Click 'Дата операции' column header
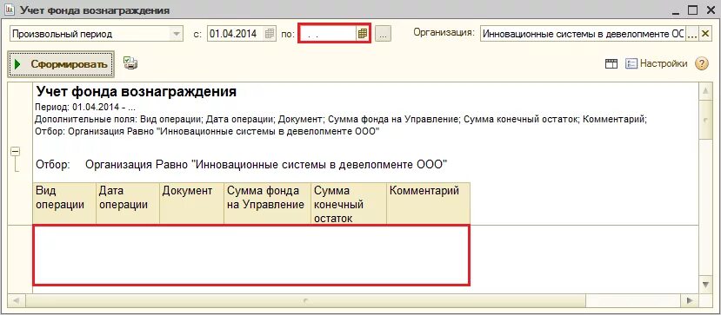Screen dimensions: 721x315 (128, 203)
